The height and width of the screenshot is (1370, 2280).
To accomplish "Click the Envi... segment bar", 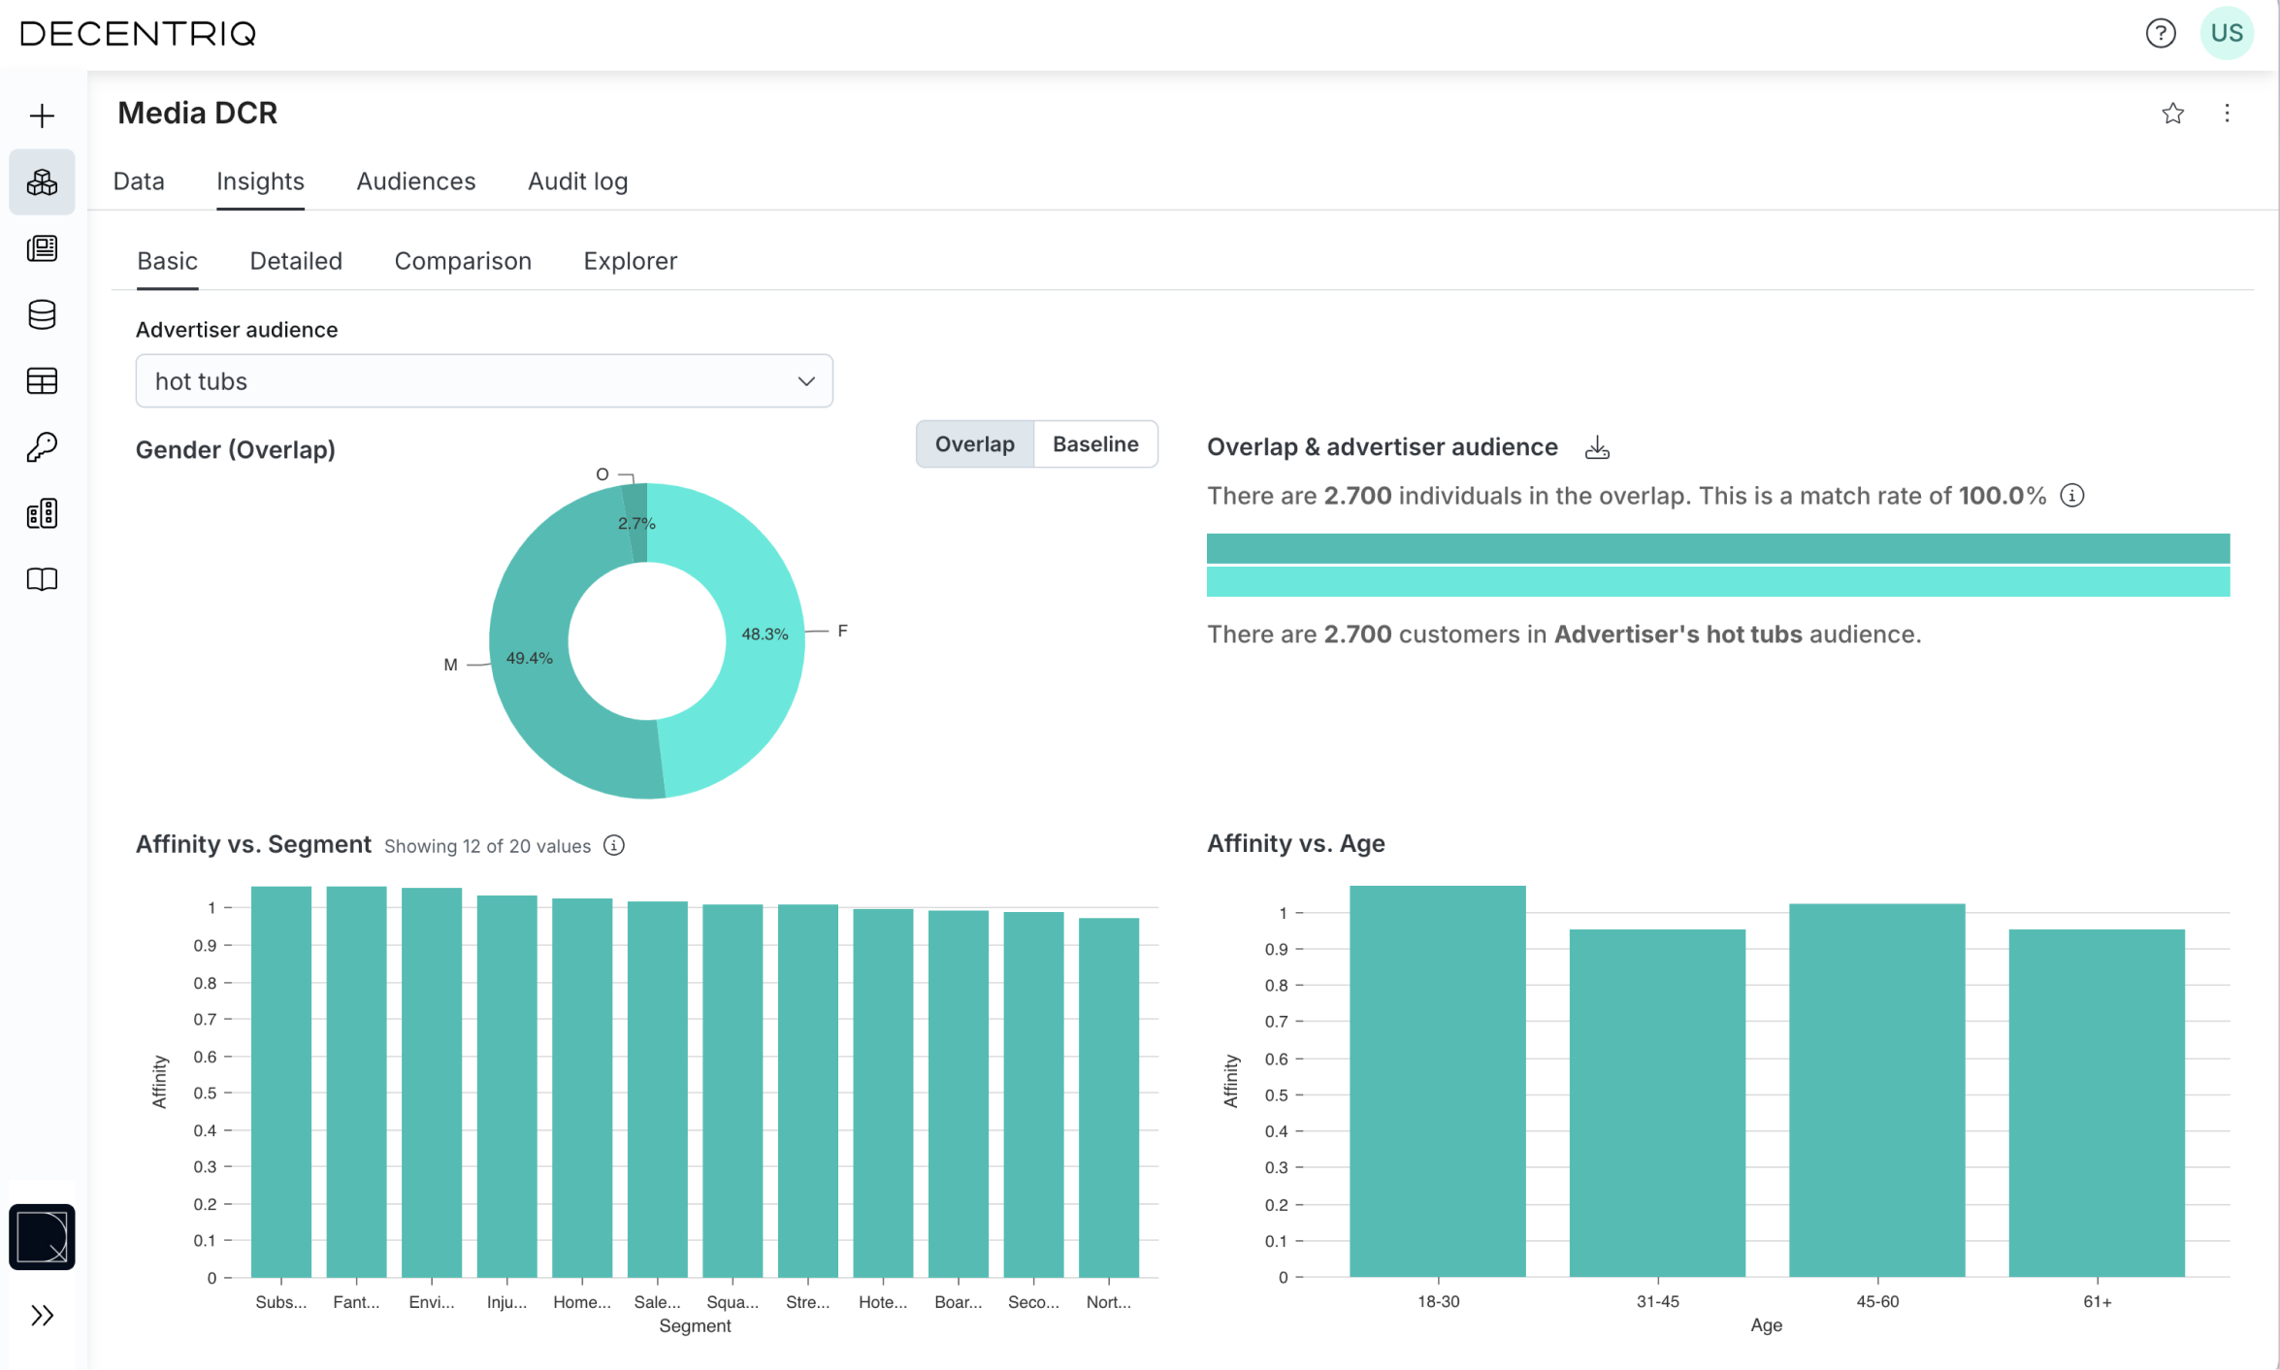I will point(432,1083).
